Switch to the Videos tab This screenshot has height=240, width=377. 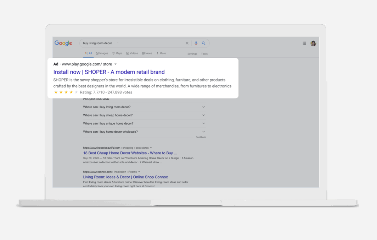132,53
